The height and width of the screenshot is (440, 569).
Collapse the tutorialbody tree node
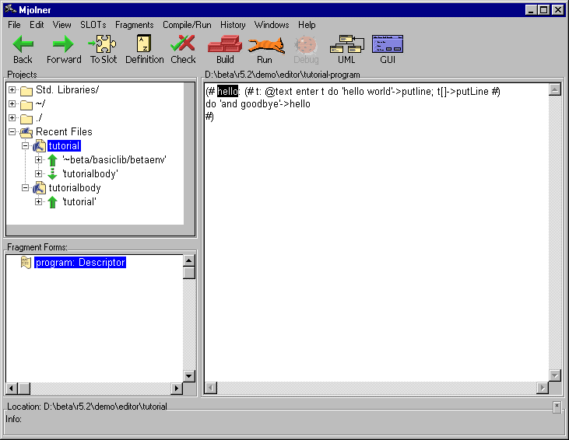(25, 188)
